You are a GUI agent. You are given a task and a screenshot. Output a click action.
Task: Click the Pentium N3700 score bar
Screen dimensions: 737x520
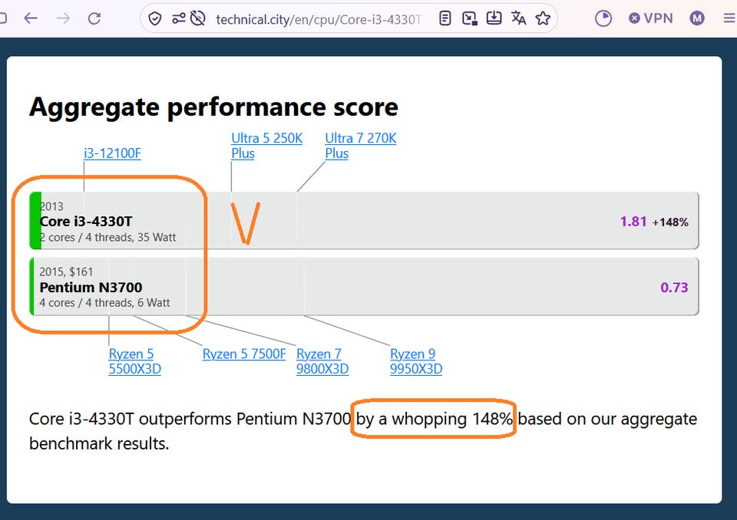[364, 286]
